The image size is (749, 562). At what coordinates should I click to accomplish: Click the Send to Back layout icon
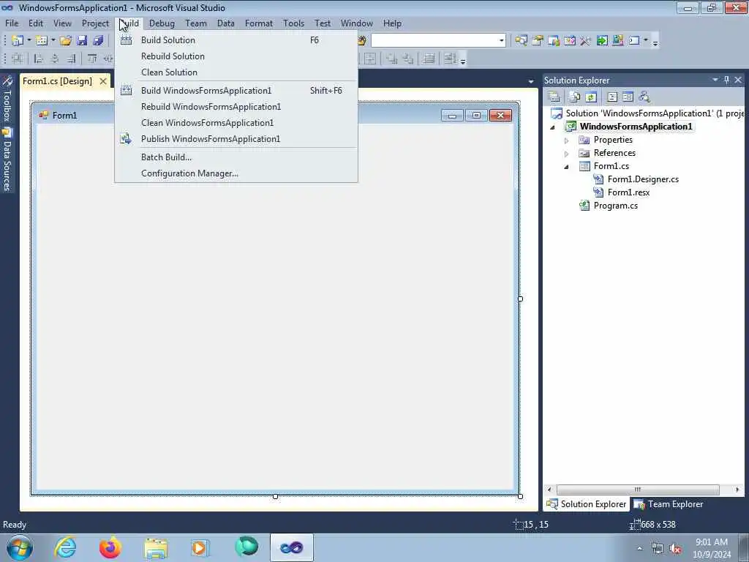coord(408,59)
